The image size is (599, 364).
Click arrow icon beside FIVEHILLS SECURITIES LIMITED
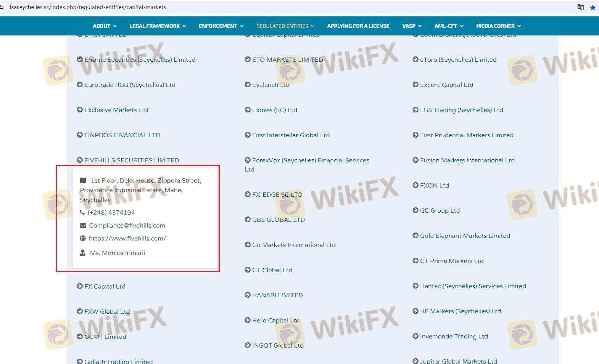click(80, 160)
